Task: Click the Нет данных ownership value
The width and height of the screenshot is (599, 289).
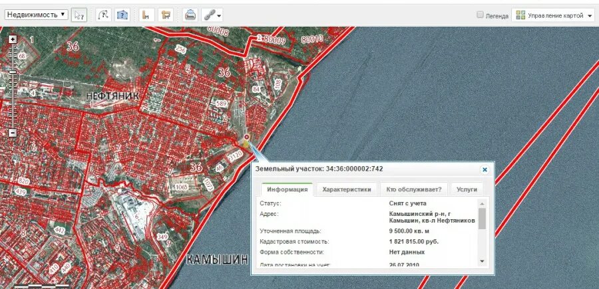Action: [x=407, y=252]
